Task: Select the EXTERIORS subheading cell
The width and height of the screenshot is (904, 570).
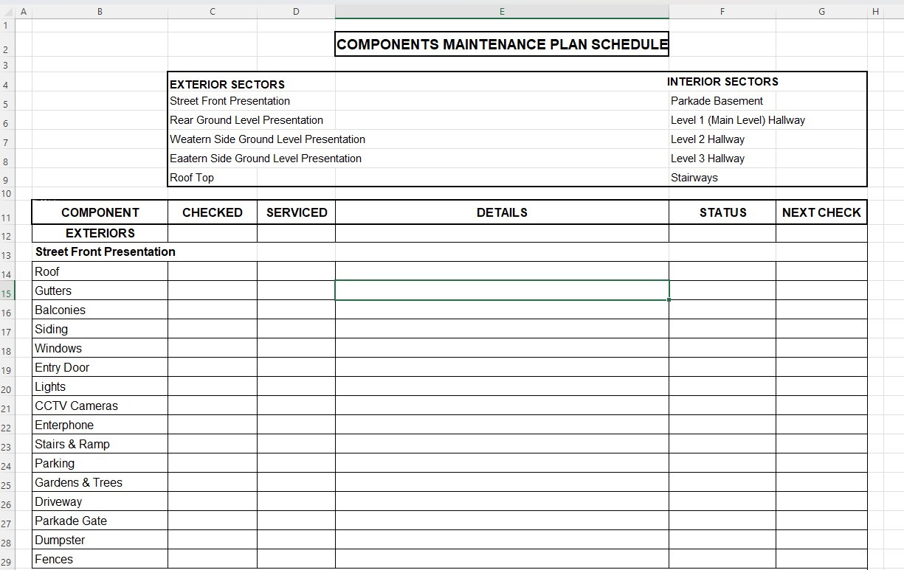Action: coord(100,233)
